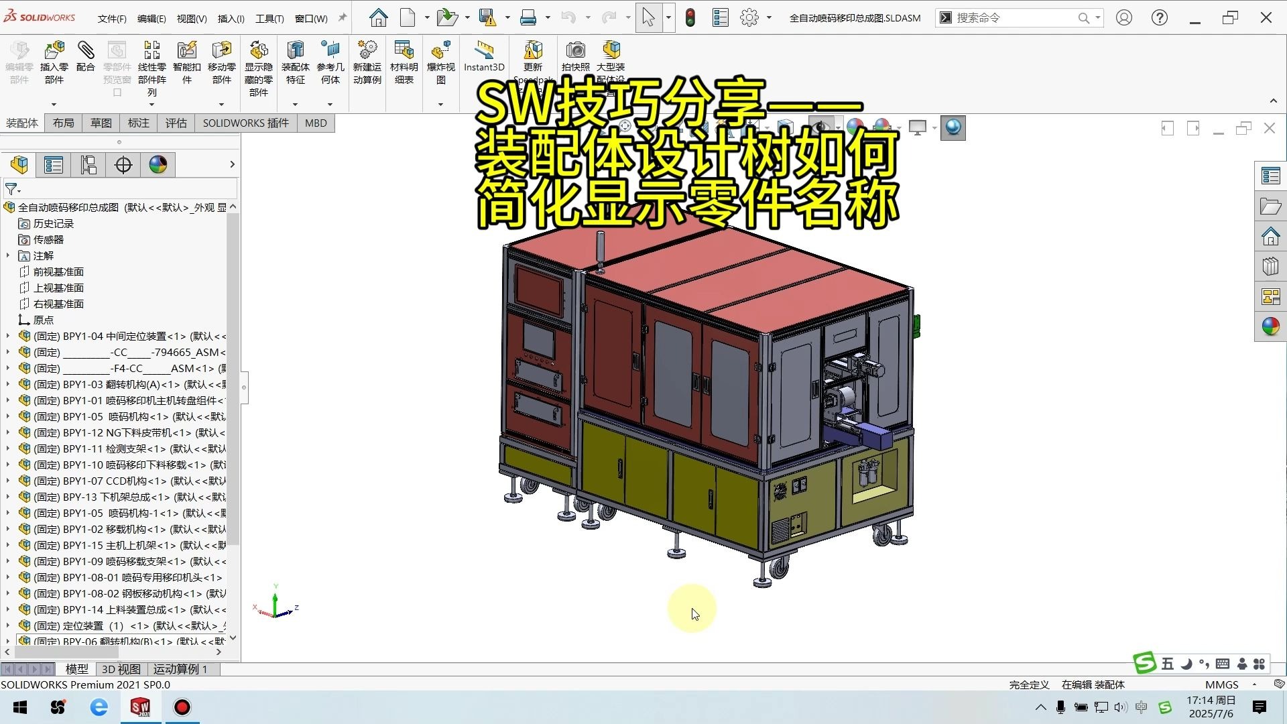Switch to PropertyManager panel tab
This screenshot has height=724, width=1287.
coord(54,165)
